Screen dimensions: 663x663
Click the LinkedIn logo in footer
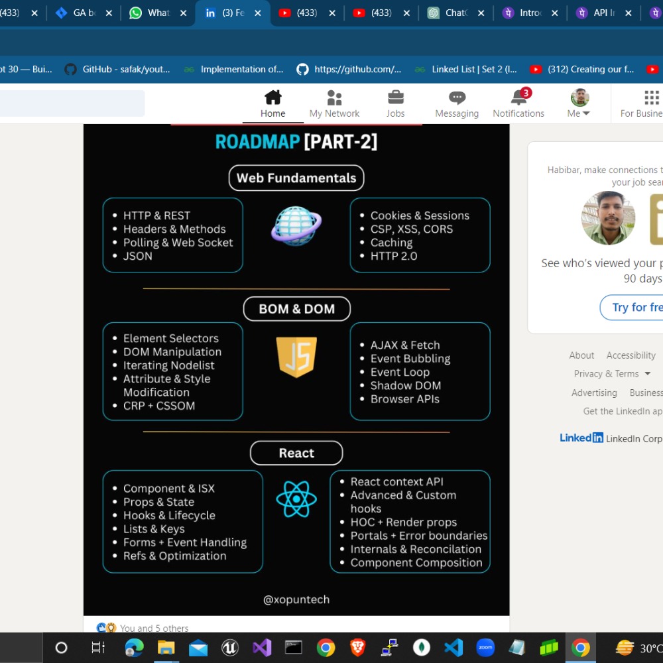581,438
